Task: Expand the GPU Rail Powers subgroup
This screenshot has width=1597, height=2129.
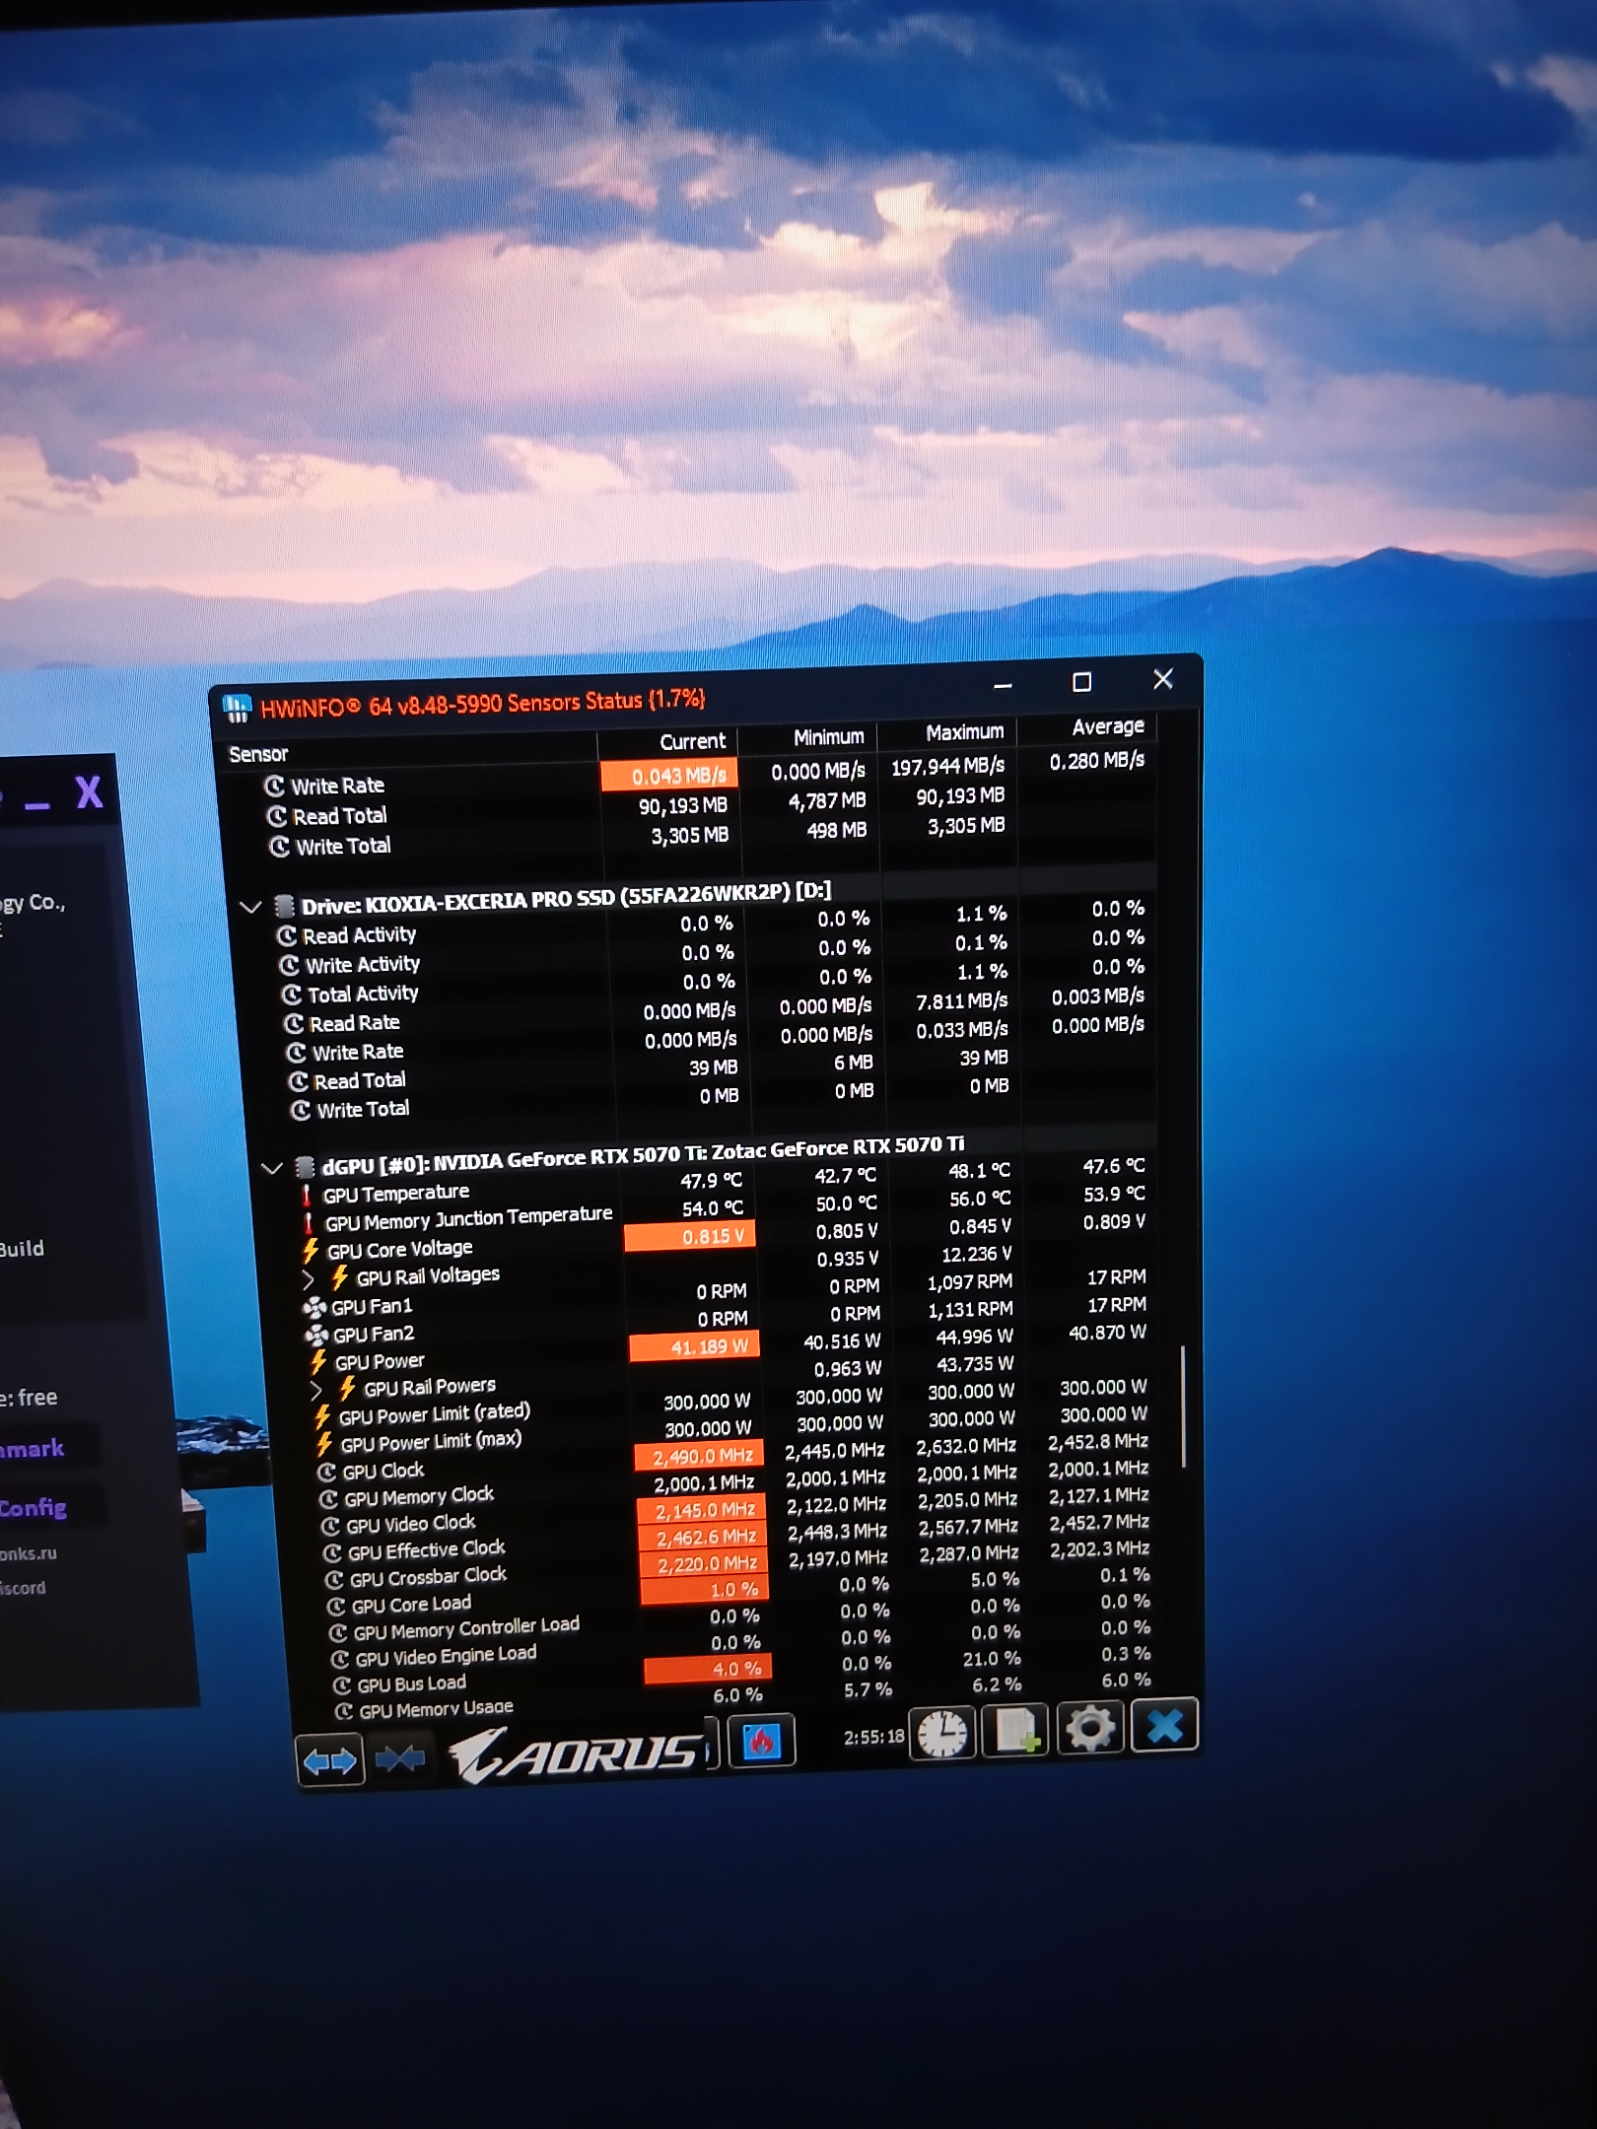Action: pyautogui.click(x=315, y=1391)
